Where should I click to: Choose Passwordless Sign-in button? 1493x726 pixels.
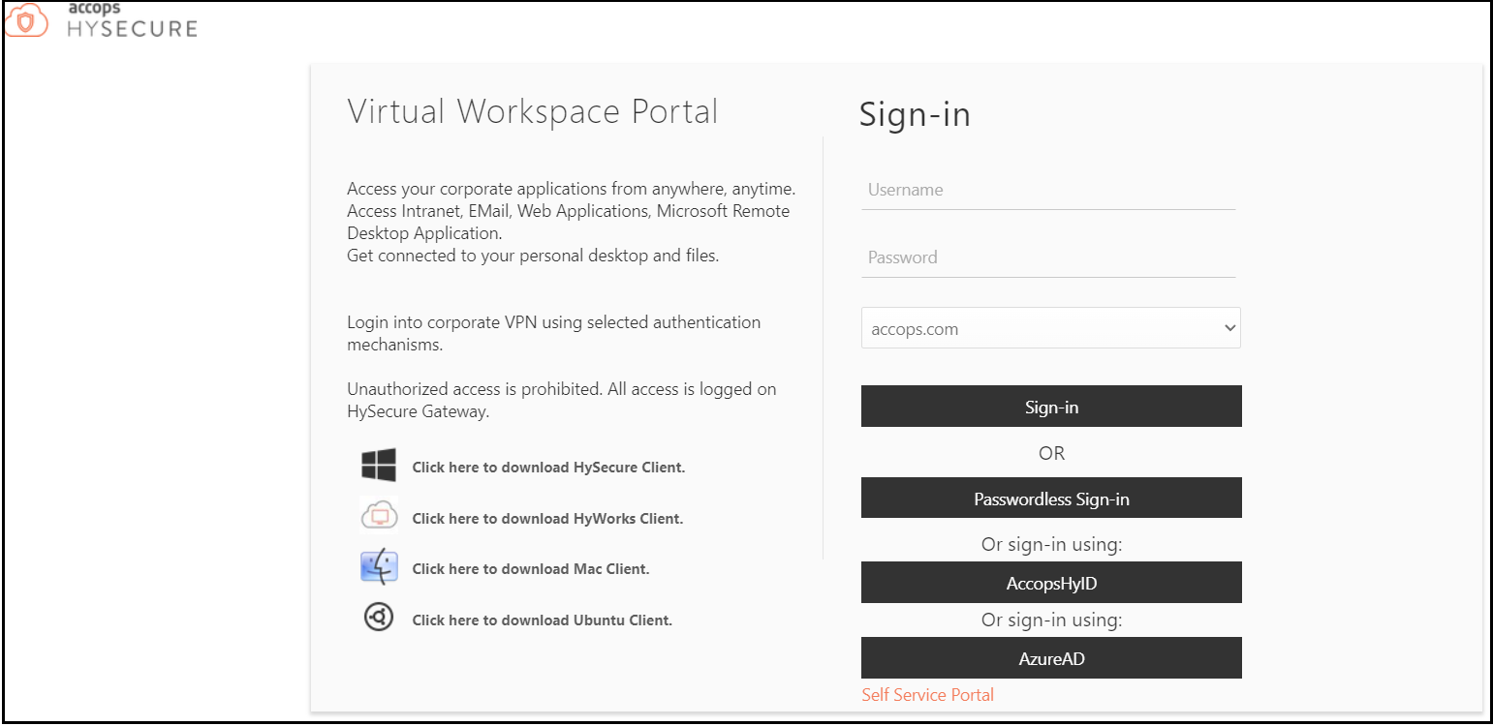coord(1051,499)
